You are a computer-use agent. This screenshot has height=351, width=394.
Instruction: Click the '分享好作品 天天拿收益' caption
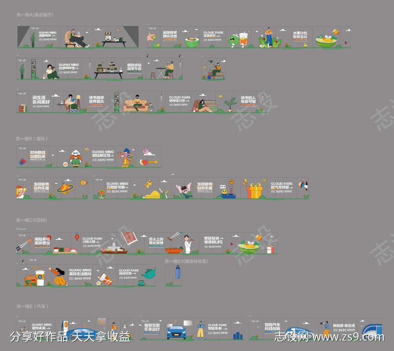point(70,338)
